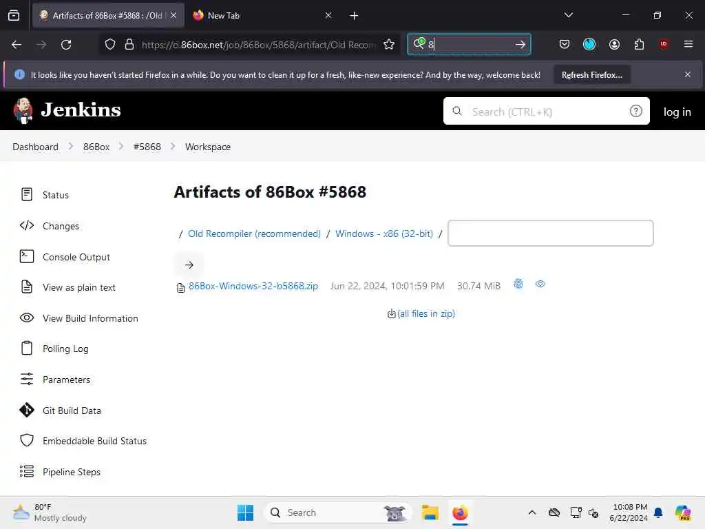705x529 pixels.
Task: Open the site security padlock info
Action: click(x=129, y=45)
